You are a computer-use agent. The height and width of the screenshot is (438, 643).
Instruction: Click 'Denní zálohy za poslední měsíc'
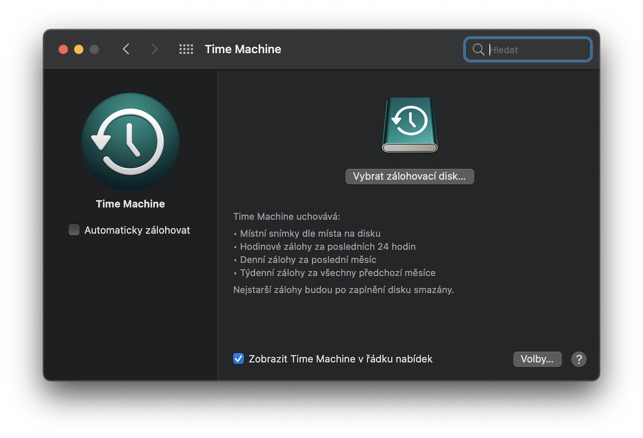308,260
